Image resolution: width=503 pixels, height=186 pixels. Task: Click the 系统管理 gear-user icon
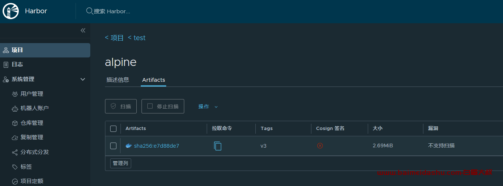click(x=6, y=79)
